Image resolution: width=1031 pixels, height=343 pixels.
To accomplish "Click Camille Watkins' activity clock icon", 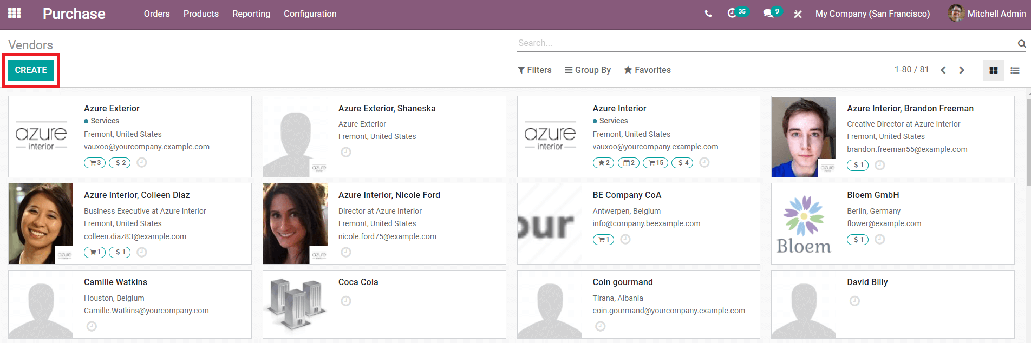I will click(x=92, y=326).
